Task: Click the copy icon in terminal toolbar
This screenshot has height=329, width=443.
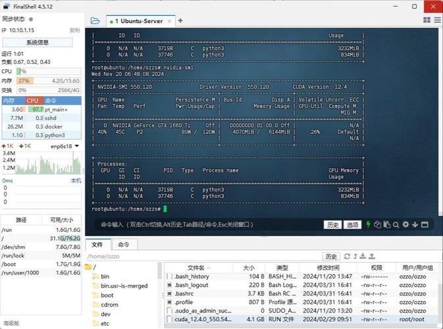Action: [x=377, y=224]
